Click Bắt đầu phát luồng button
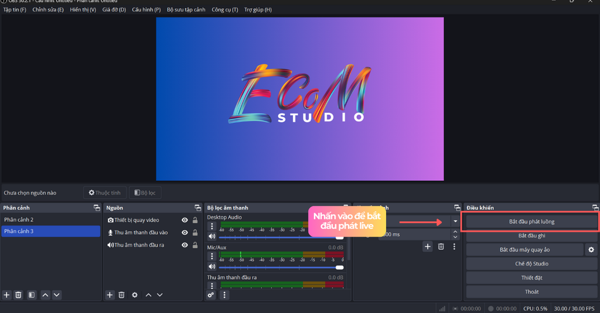 coord(531,222)
